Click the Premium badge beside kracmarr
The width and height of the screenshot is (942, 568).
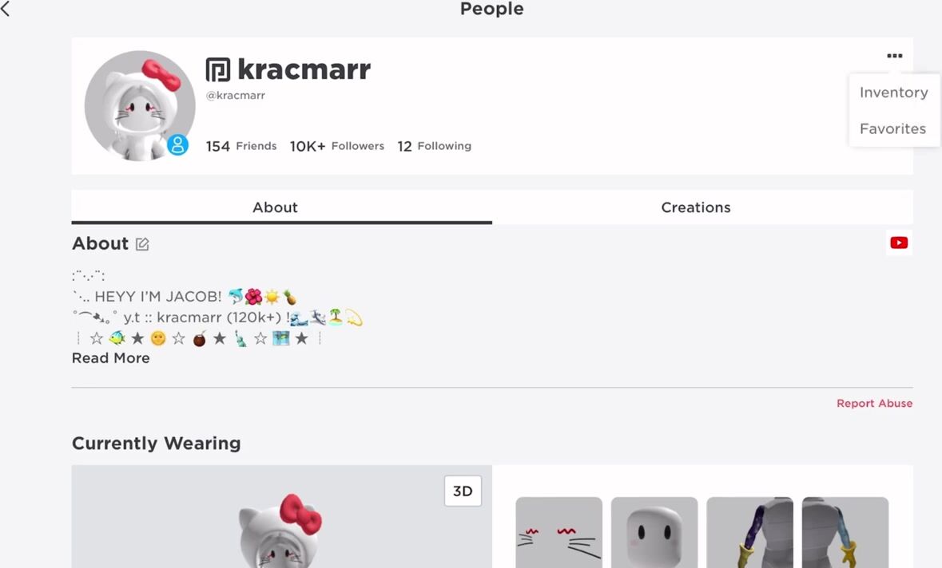(217, 69)
